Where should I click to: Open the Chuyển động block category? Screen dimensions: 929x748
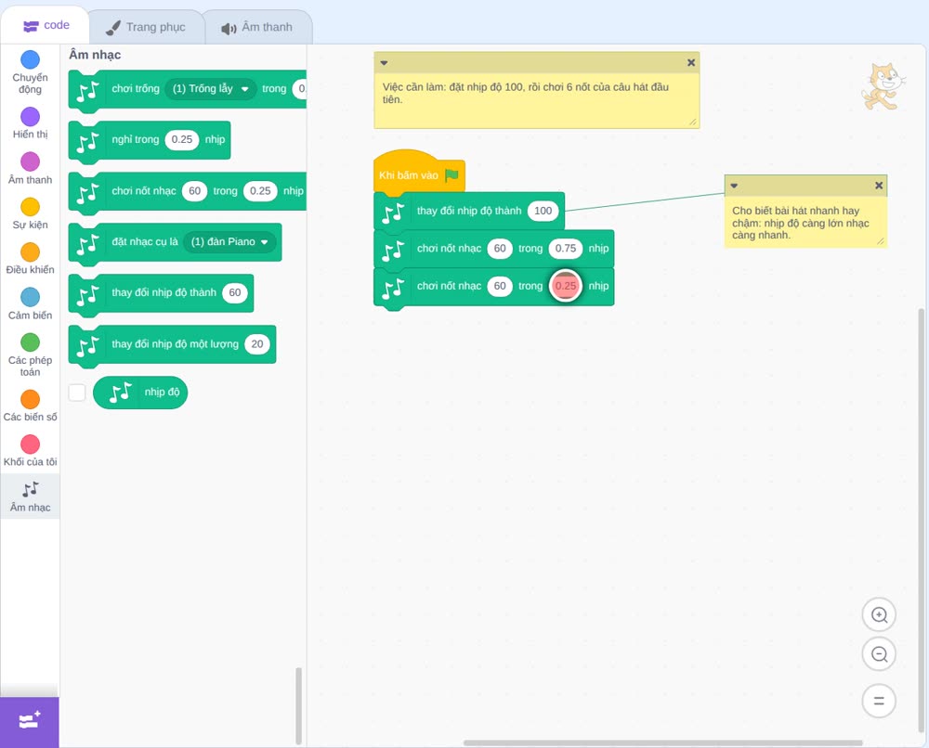tap(31, 71)
